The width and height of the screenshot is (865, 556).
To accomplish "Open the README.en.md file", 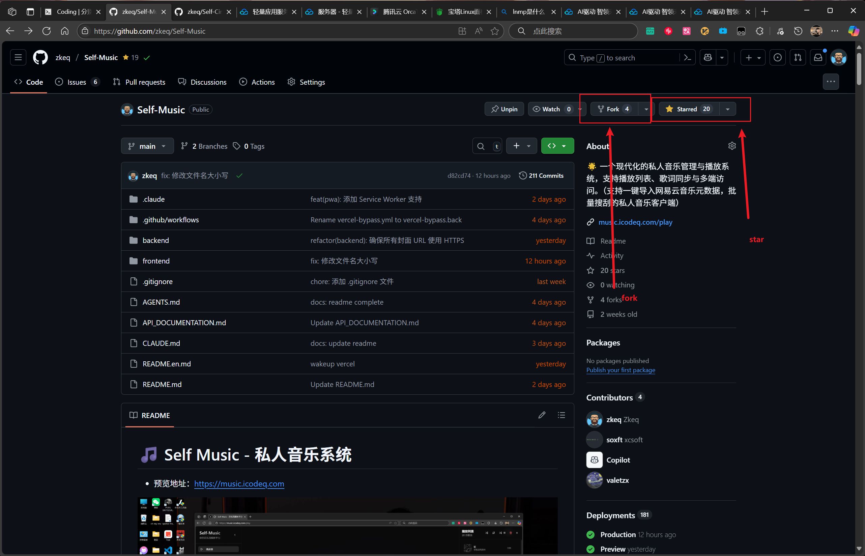I will 167,364.
